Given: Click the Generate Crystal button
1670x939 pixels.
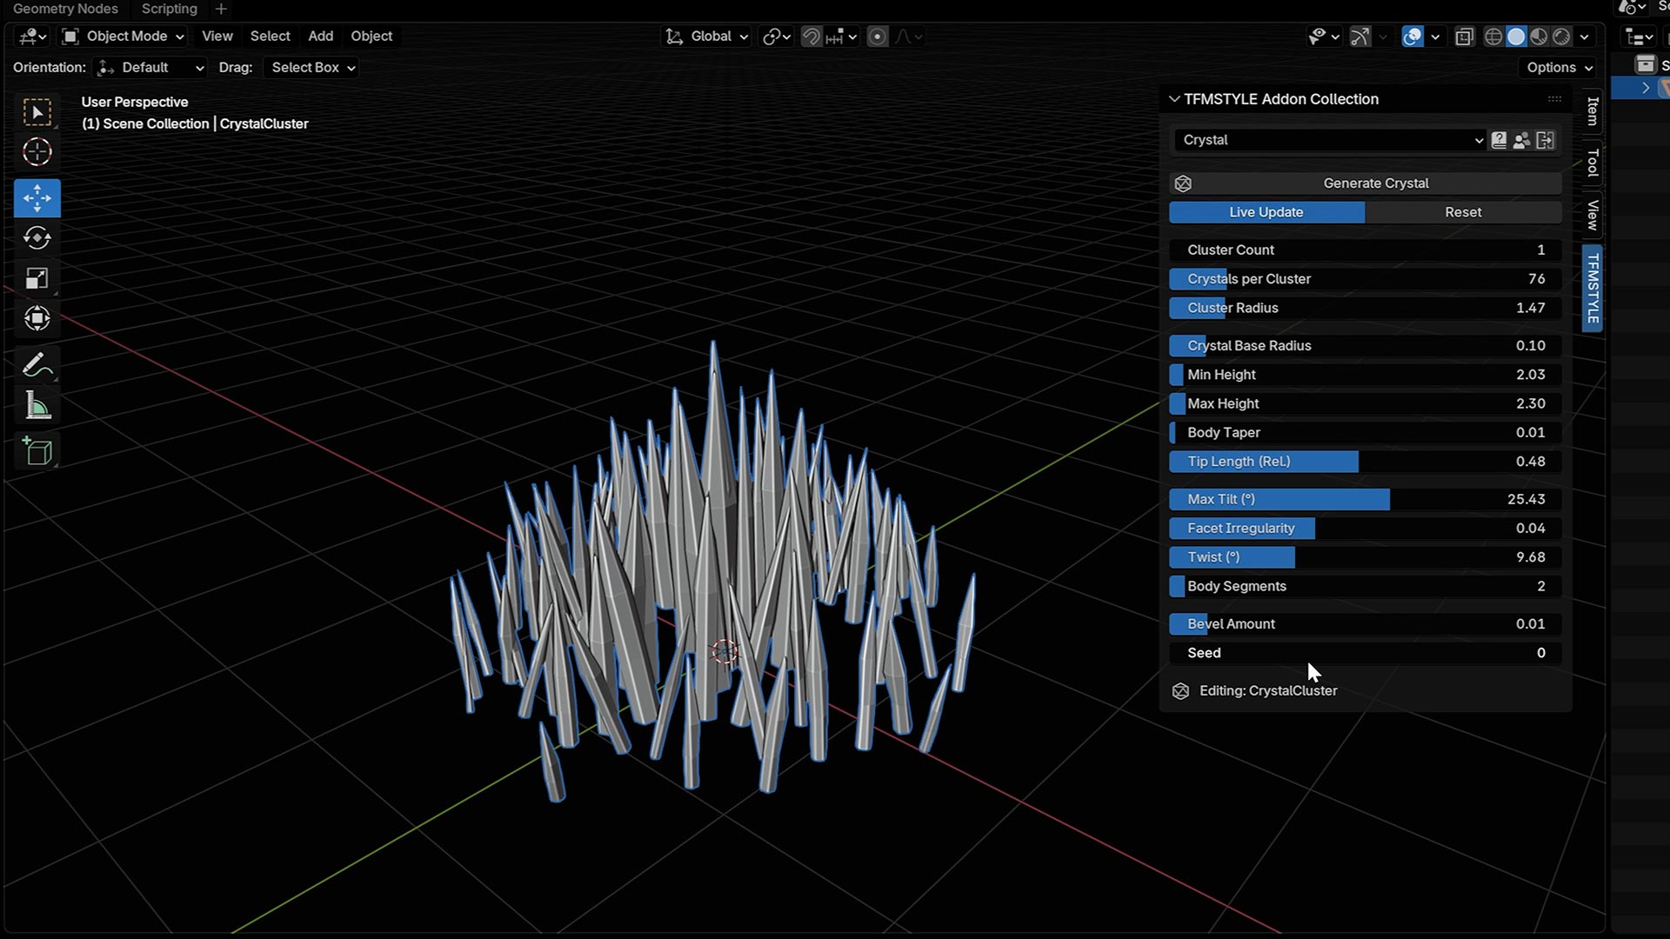Looking at the screenshot, I should [x=1375, y=183].
